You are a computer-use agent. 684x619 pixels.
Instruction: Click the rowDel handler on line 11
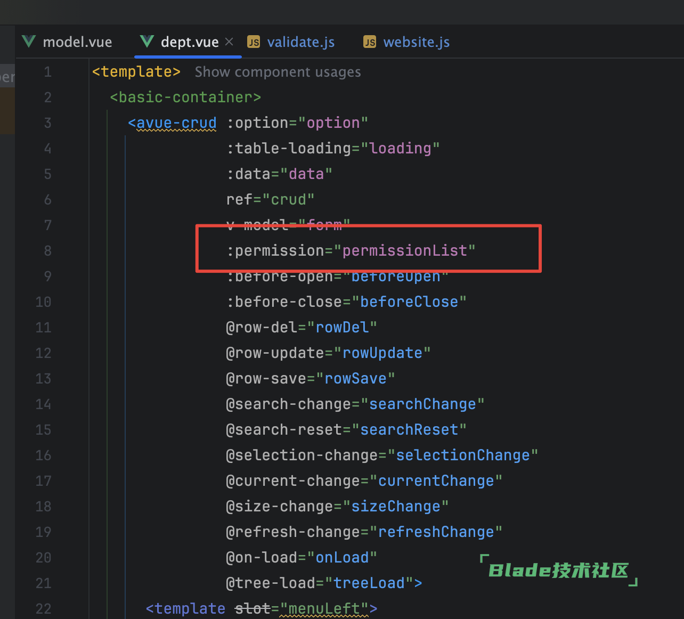342,328
